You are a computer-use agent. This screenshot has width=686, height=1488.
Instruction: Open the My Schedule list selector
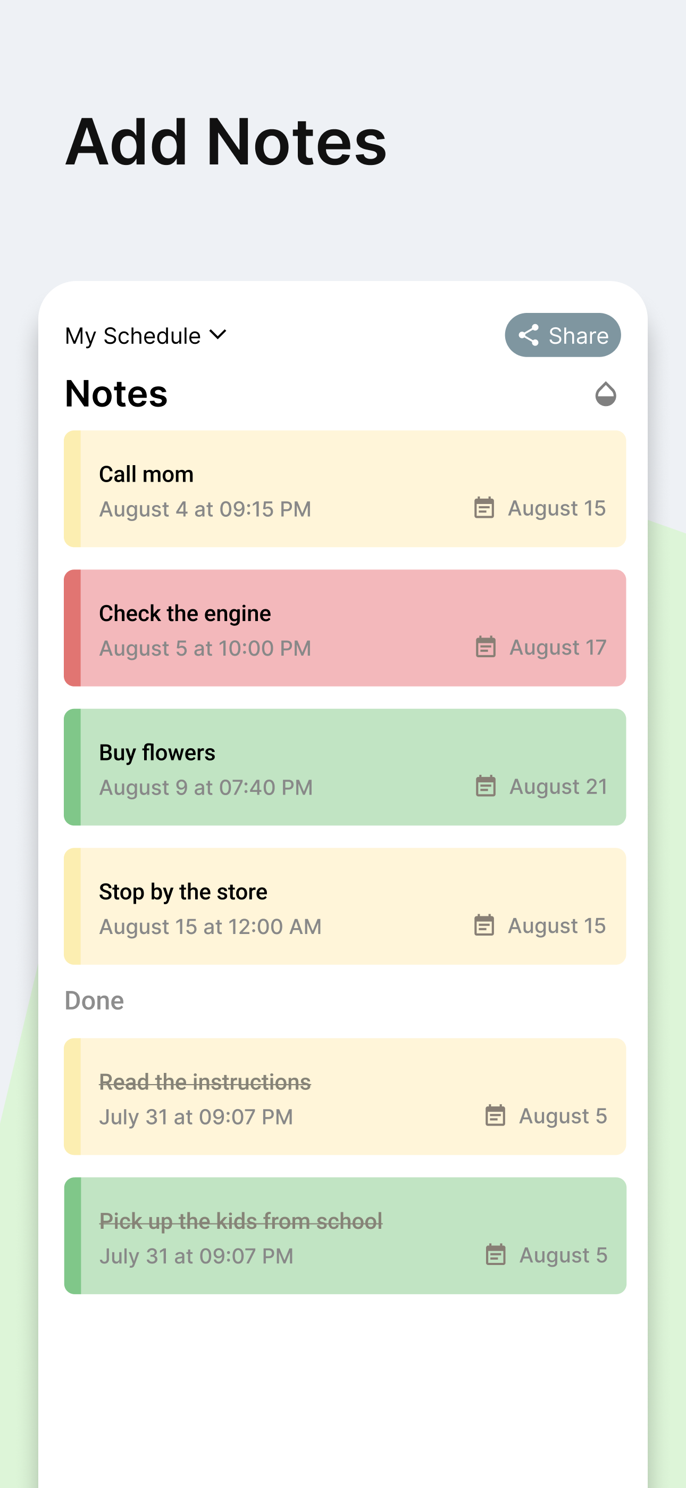tap(146, 336)
